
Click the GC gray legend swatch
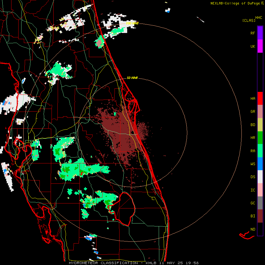[260, 203]
